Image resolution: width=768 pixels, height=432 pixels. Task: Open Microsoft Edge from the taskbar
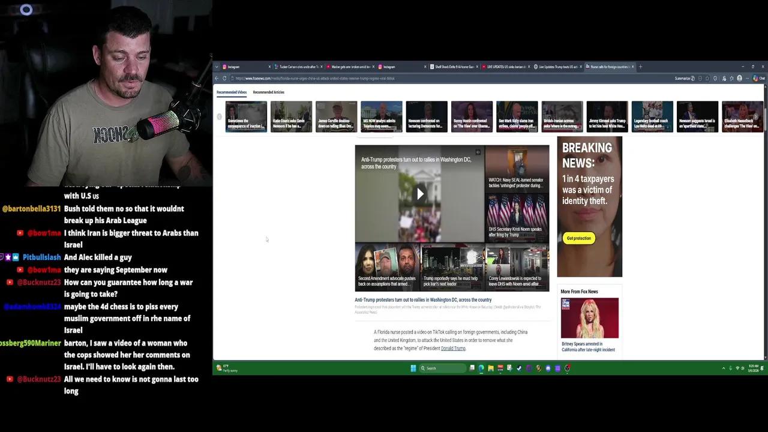click(481, 368)
